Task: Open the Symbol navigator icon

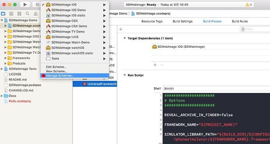Action: click(19, 14)
